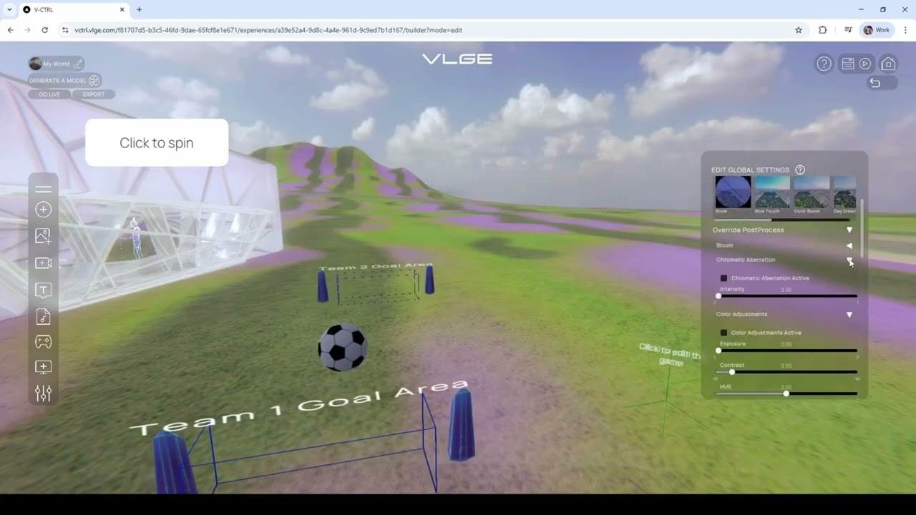916x515 pixels.
Task: Click the Contrast slider track
Action: pyautogui.click(x=787, y=372)
